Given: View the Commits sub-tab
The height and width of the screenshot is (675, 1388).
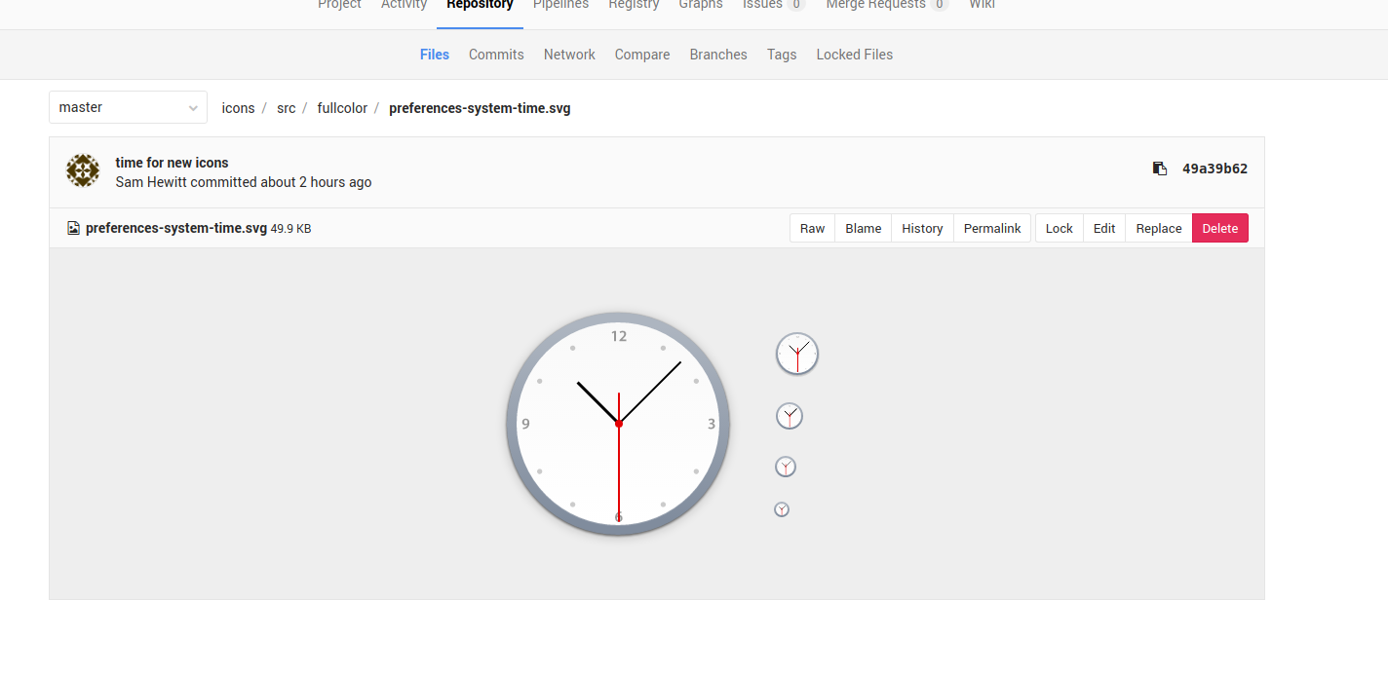Looking at the screenshot, I should point(496,55).
